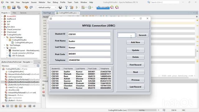Switch to the Services tab
This screenshot has height=112, width=199.
[x=23, y=13]
